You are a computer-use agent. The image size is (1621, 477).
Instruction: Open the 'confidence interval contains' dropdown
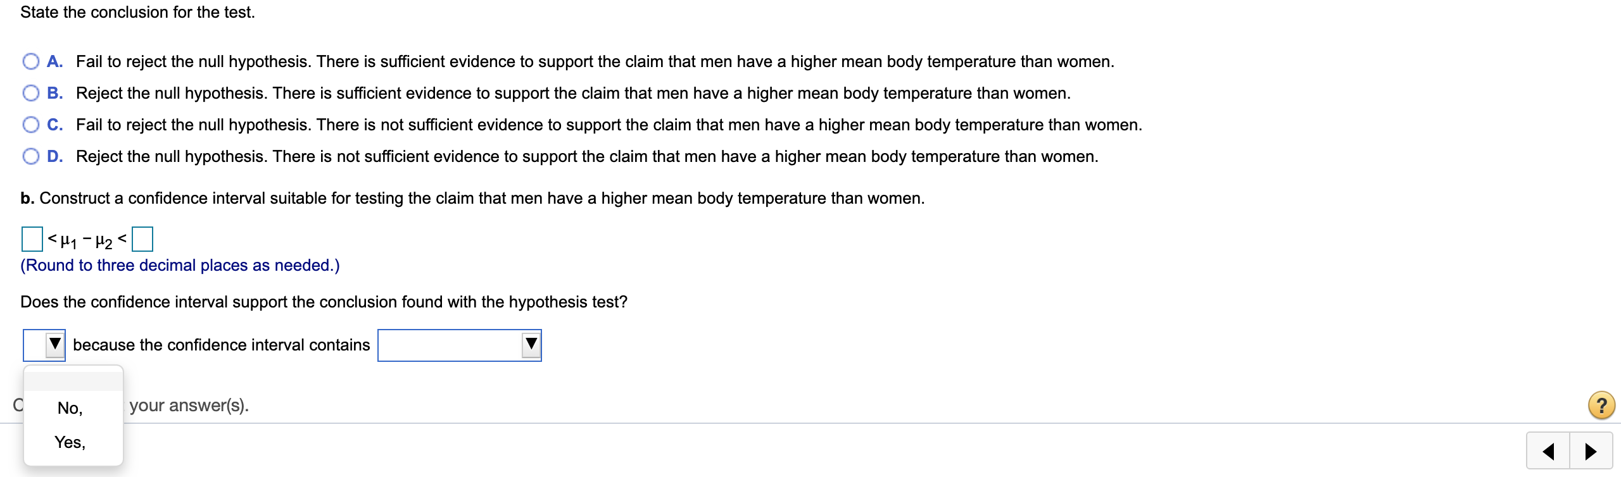pos(460,345)
